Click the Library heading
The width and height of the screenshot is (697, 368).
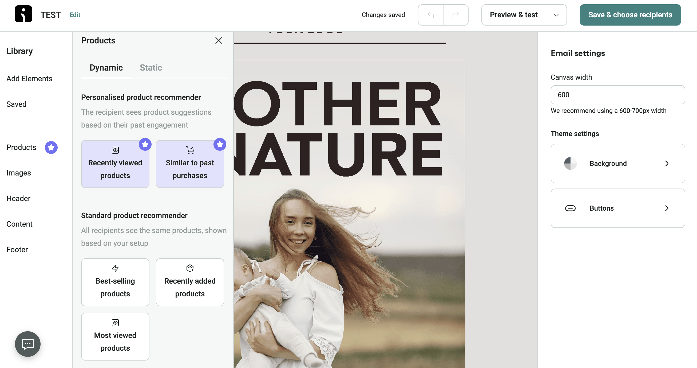[x=19, y=51]
